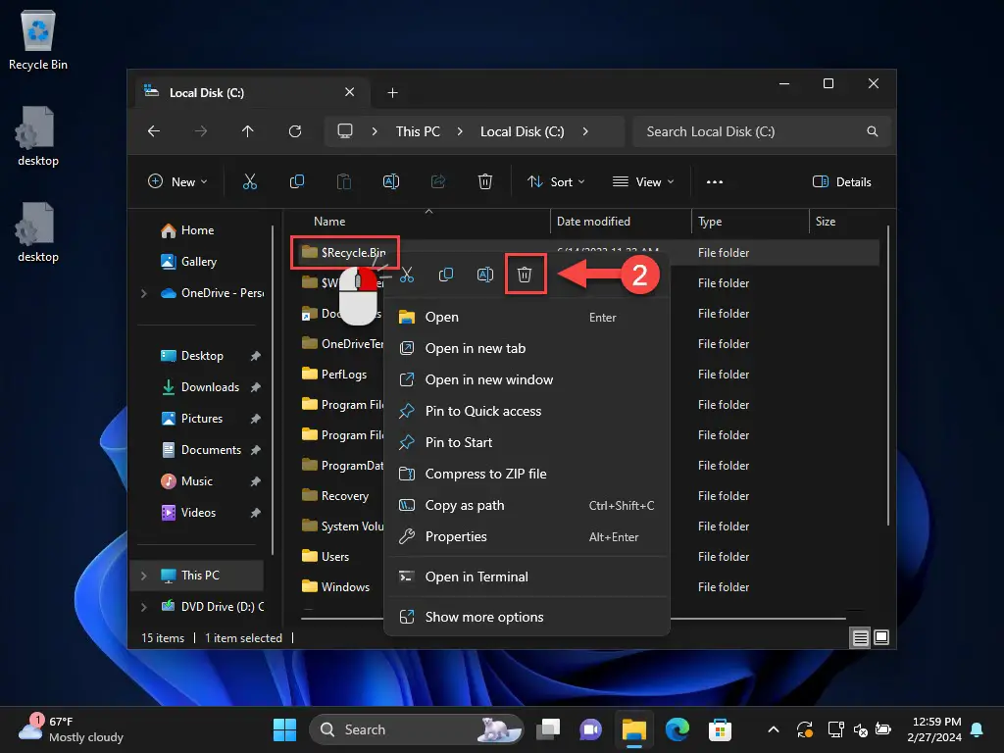Open Microsoft Edge from the taskbar
The image size is (1004, 753).
[x=678, y=729]
